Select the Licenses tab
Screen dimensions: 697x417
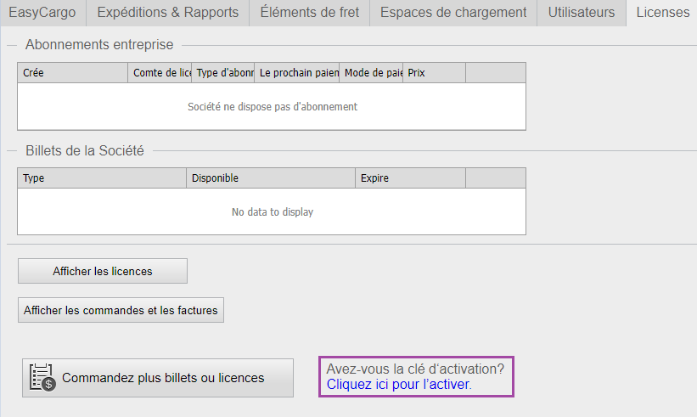(x=662, y=13)
